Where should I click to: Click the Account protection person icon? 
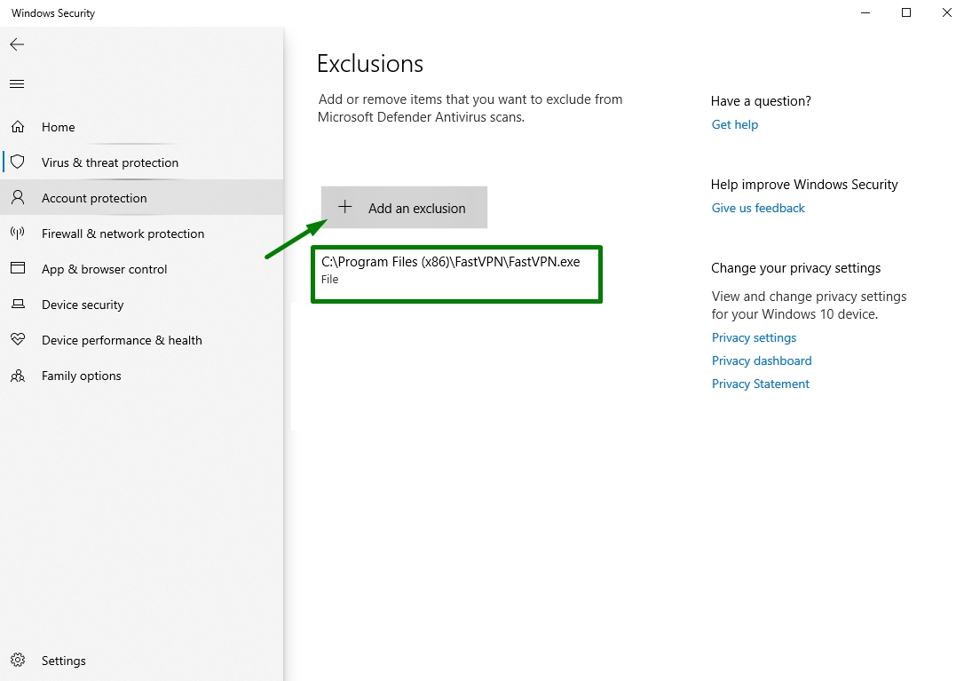[18, 197]
